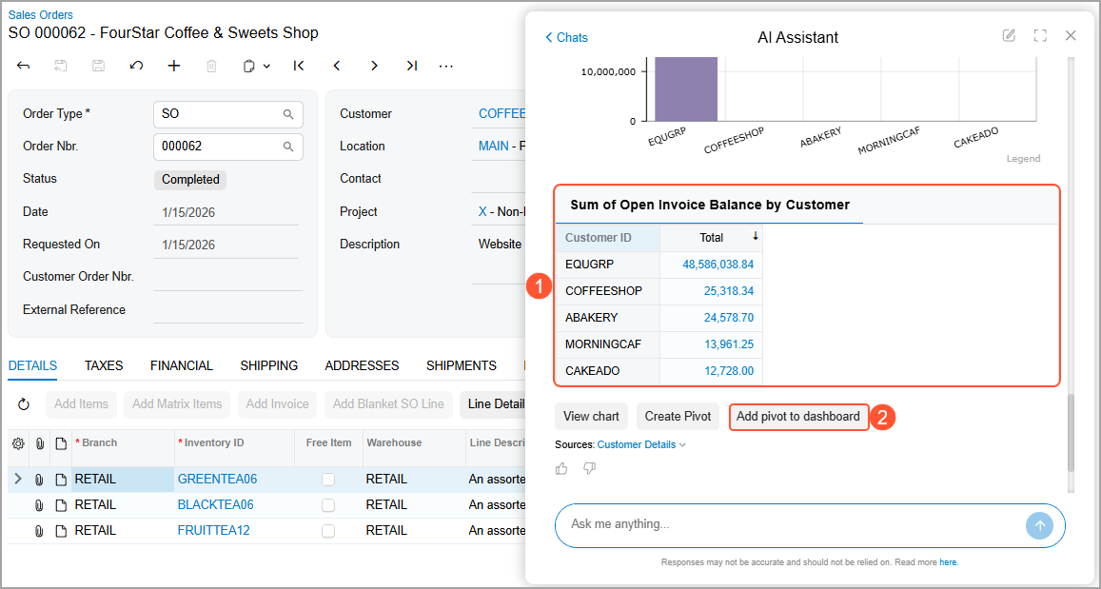Image resolution: width=1101 pixels, height=589 pixels.
Task: Open the FRUITTEA12 inventory link
Action: 213,531
